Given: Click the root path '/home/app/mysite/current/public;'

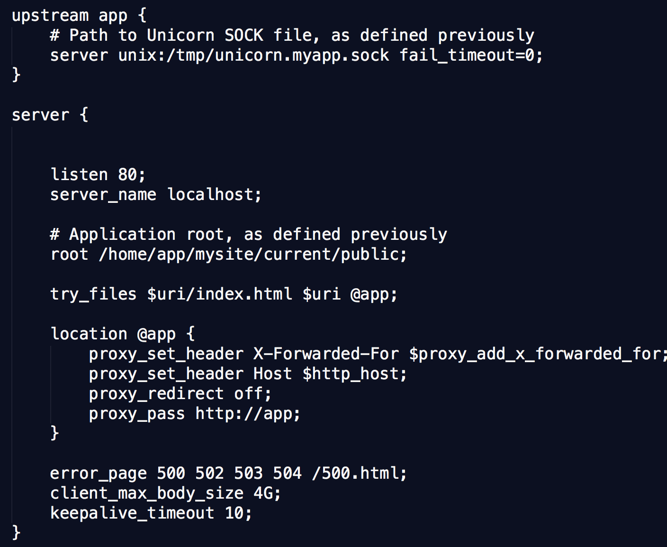Looking at the screenshot, I should coord(253,255).
